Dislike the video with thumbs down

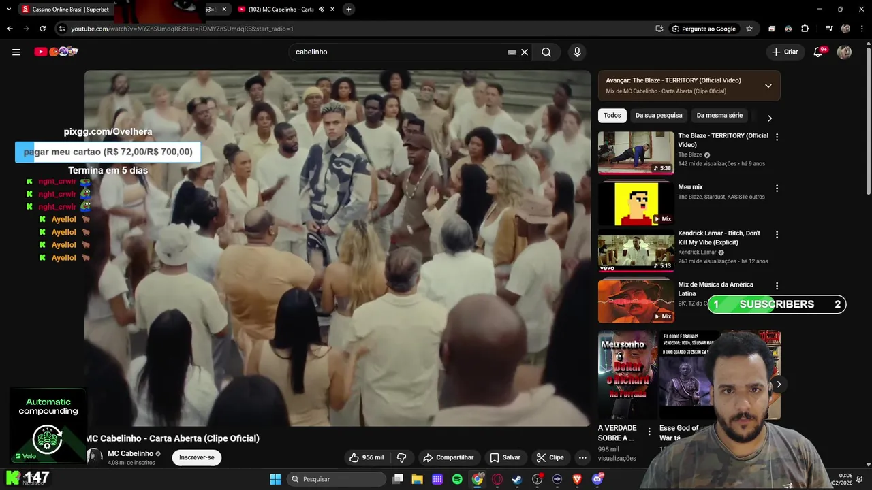401,457
